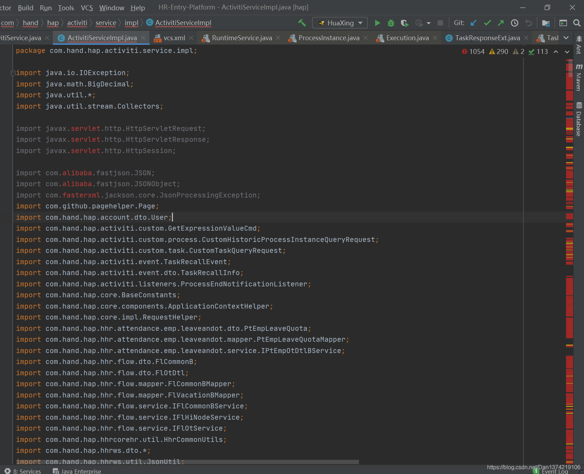Open the VCS menu
The width and height of the screenshot is (584, 474).
pos(87,8)
